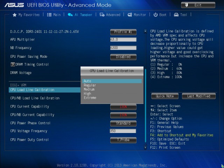Image resolution: width=224 pixels, height=168 pixels.
Task: Open CPU/NB Current Capability 130% dropdown
Action: 123,115
